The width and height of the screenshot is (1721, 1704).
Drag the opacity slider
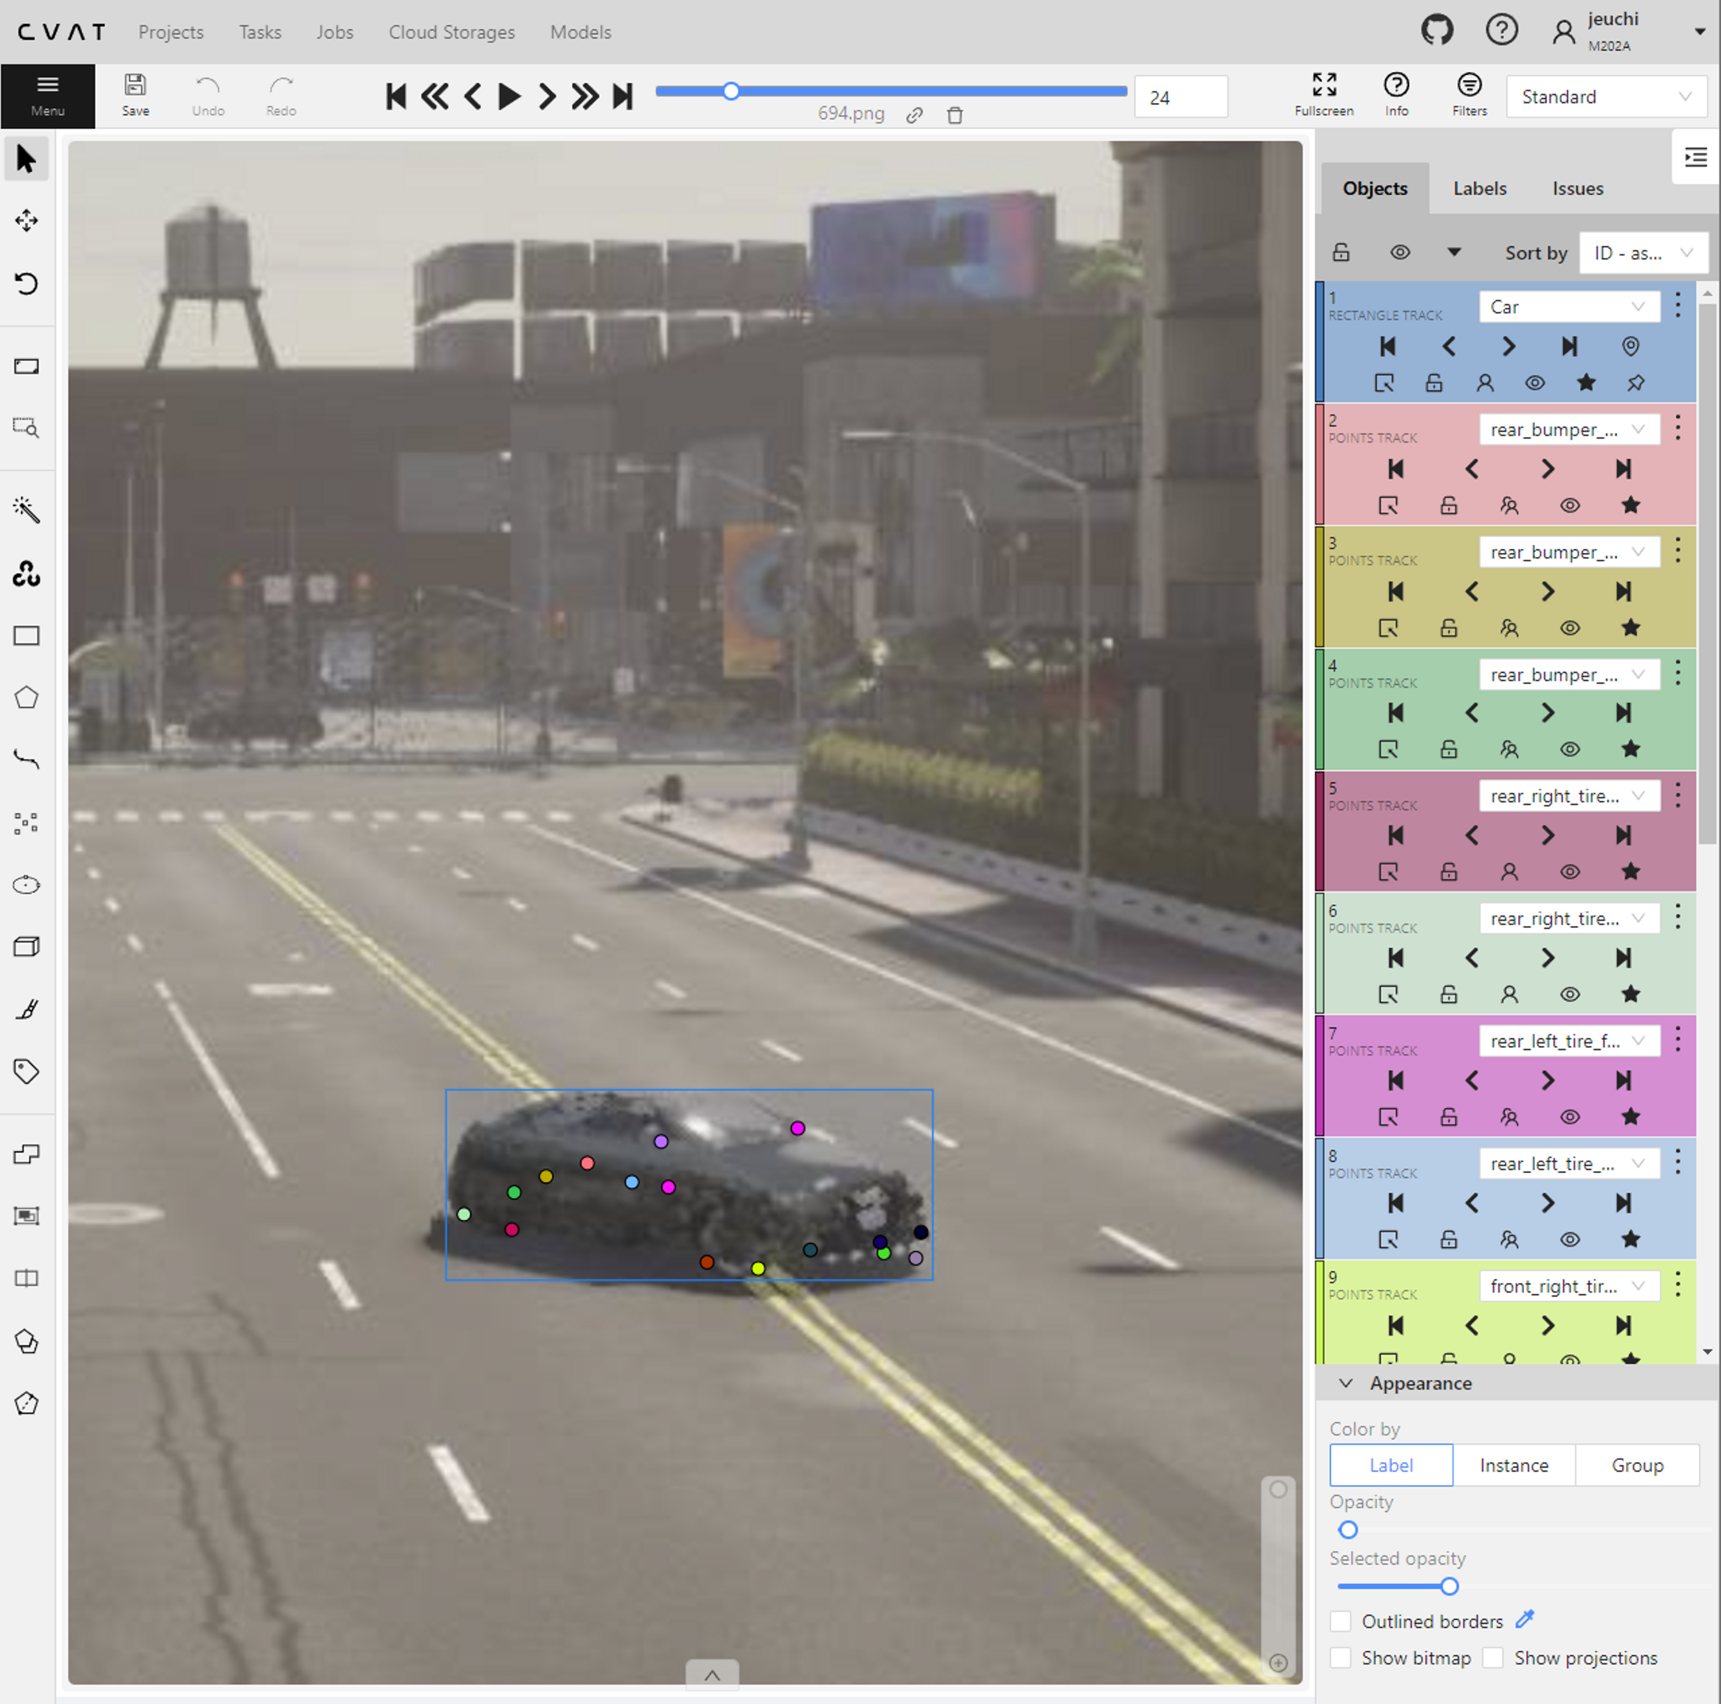[1348, 1528]
